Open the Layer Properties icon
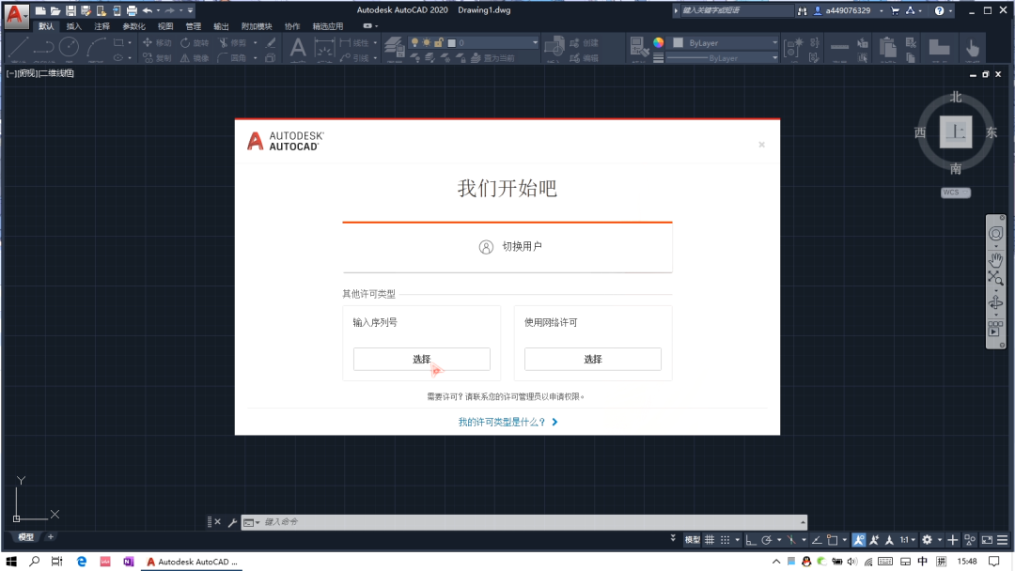 pyautogui.click(x=394, y=46)
